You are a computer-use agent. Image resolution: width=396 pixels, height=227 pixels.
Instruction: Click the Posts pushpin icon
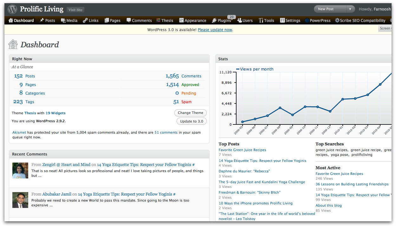click(42, 20)
